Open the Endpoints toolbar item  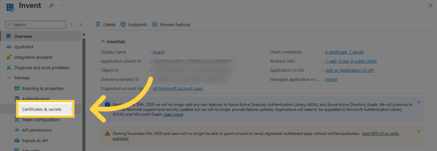[134, 24]
